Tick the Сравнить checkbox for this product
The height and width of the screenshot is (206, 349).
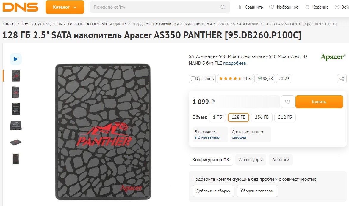pyautogui.click(x=193, y=79)
